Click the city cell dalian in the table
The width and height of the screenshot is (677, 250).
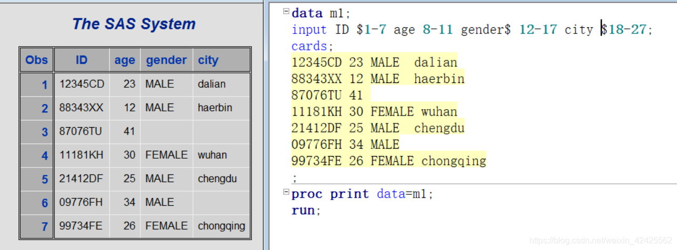click(221, 84)
